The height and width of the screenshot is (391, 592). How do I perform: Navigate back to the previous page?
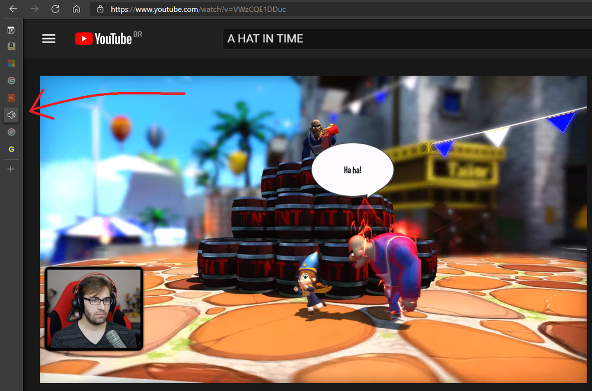(13, 9)
